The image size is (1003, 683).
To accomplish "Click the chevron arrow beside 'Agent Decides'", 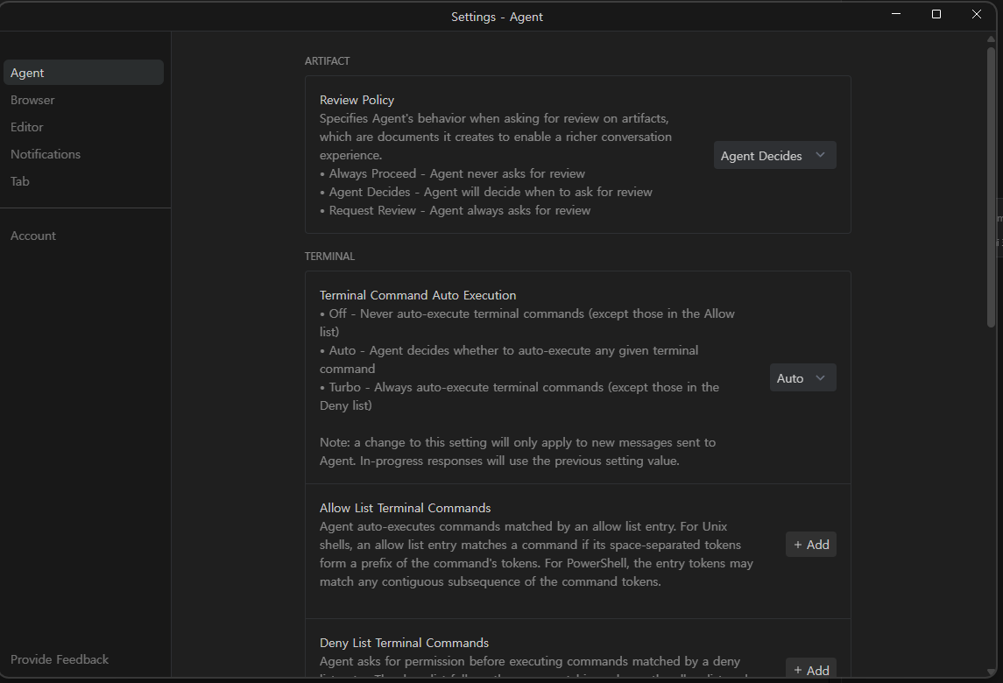I will (821, 155).
